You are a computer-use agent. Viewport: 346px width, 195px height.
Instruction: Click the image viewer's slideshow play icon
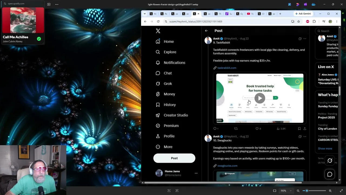(49, 4)
